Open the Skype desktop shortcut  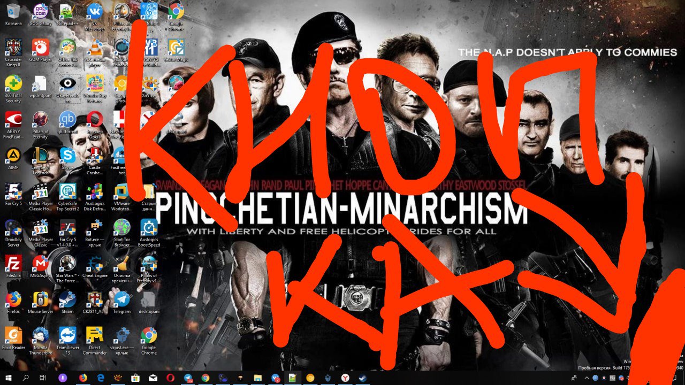click(x=67, y=159)
